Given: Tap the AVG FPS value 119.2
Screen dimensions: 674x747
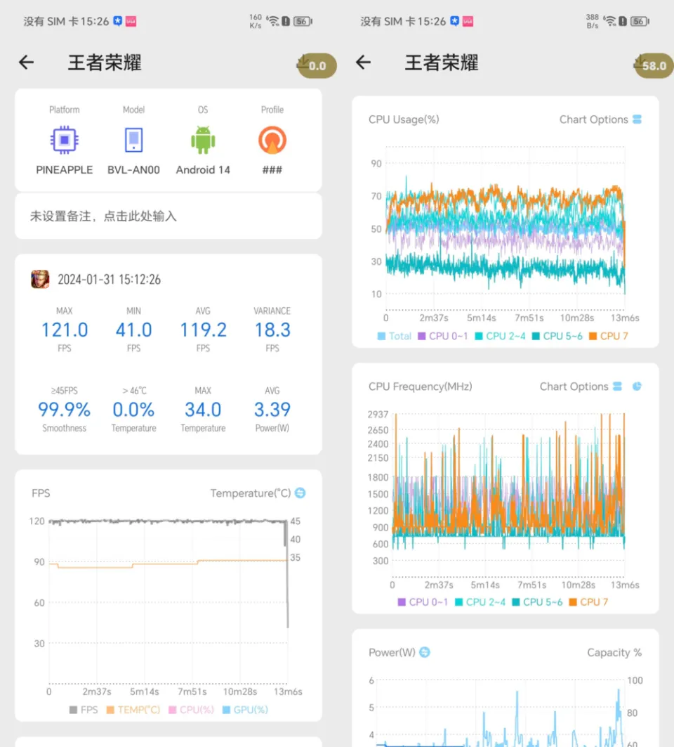Looking at the screenshot, I should click(x=203, y=330).
